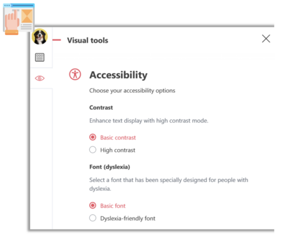
Task: Click the empty sidebar area below eye icon
Action: 41,158
